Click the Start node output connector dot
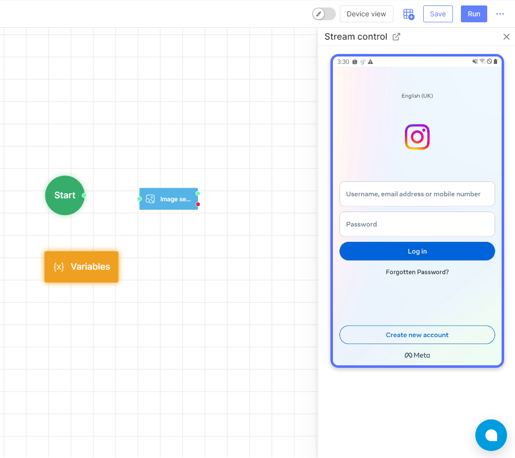Image resolution: width=515 pixels, height=458 pixels. point(84,195)
